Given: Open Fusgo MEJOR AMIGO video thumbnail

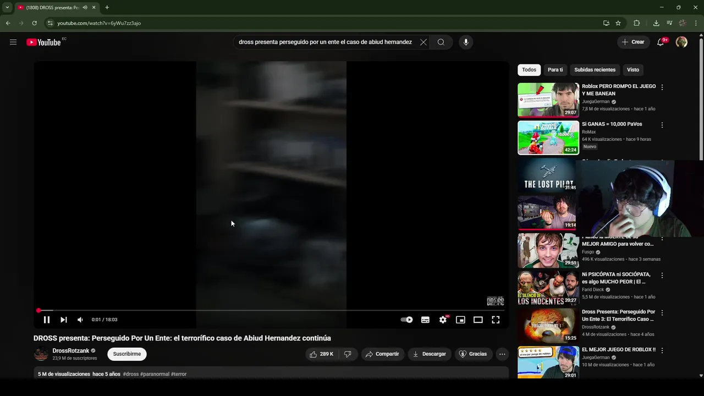Looking at the screenshot, I should tap(548, 250).
